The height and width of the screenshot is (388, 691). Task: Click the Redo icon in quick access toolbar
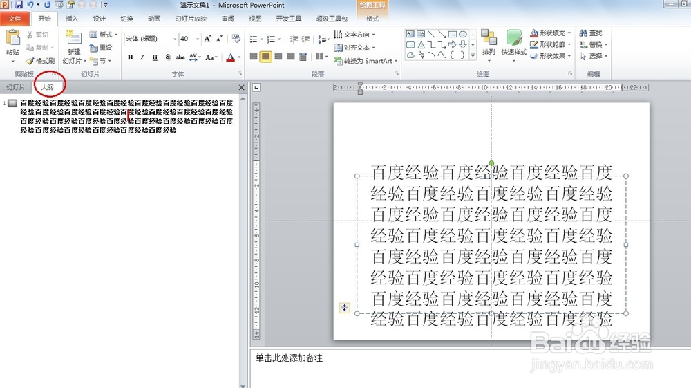(47, 5)
